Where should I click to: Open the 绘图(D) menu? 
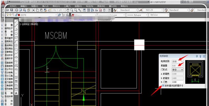[78, 6]
